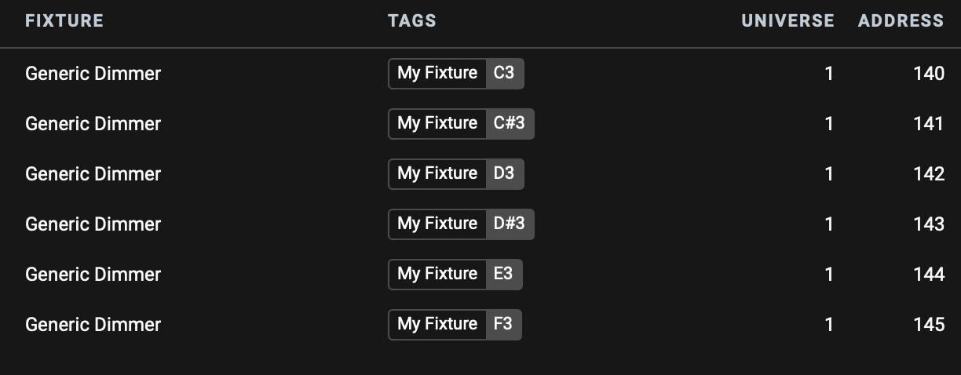Click the address value 145
Viewport: 961px width, 375px height.
(x=928, y=325)
